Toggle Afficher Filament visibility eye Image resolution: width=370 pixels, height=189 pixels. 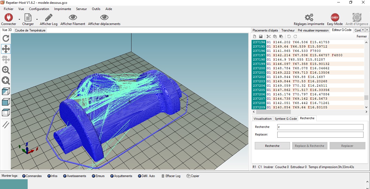[73, 18]
